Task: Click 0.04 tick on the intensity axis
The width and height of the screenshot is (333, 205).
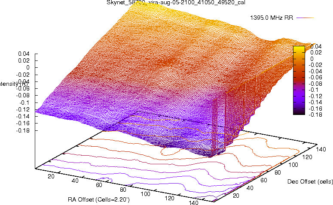Action: [24, 54]
